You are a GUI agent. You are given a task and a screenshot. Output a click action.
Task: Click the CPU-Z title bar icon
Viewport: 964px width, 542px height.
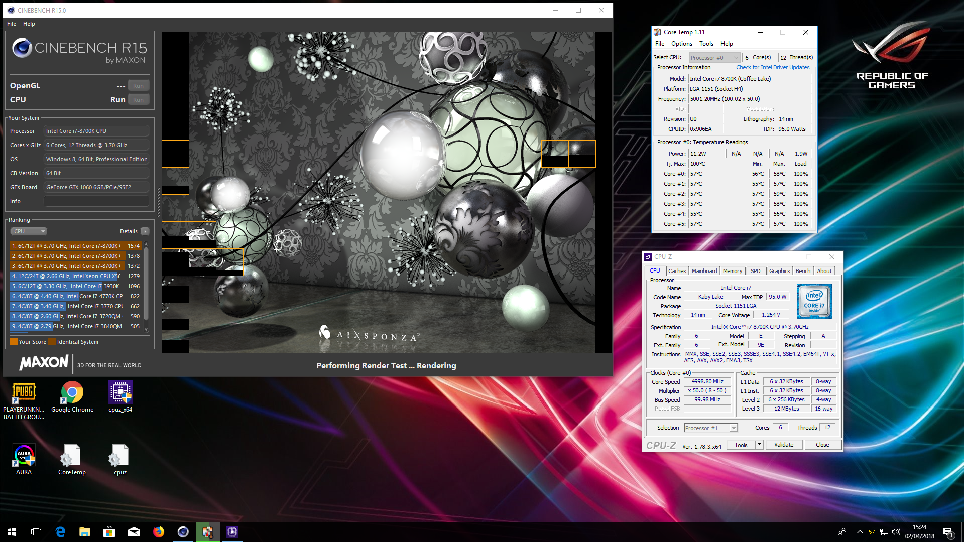pyautogui.click(x=648, y=257)
